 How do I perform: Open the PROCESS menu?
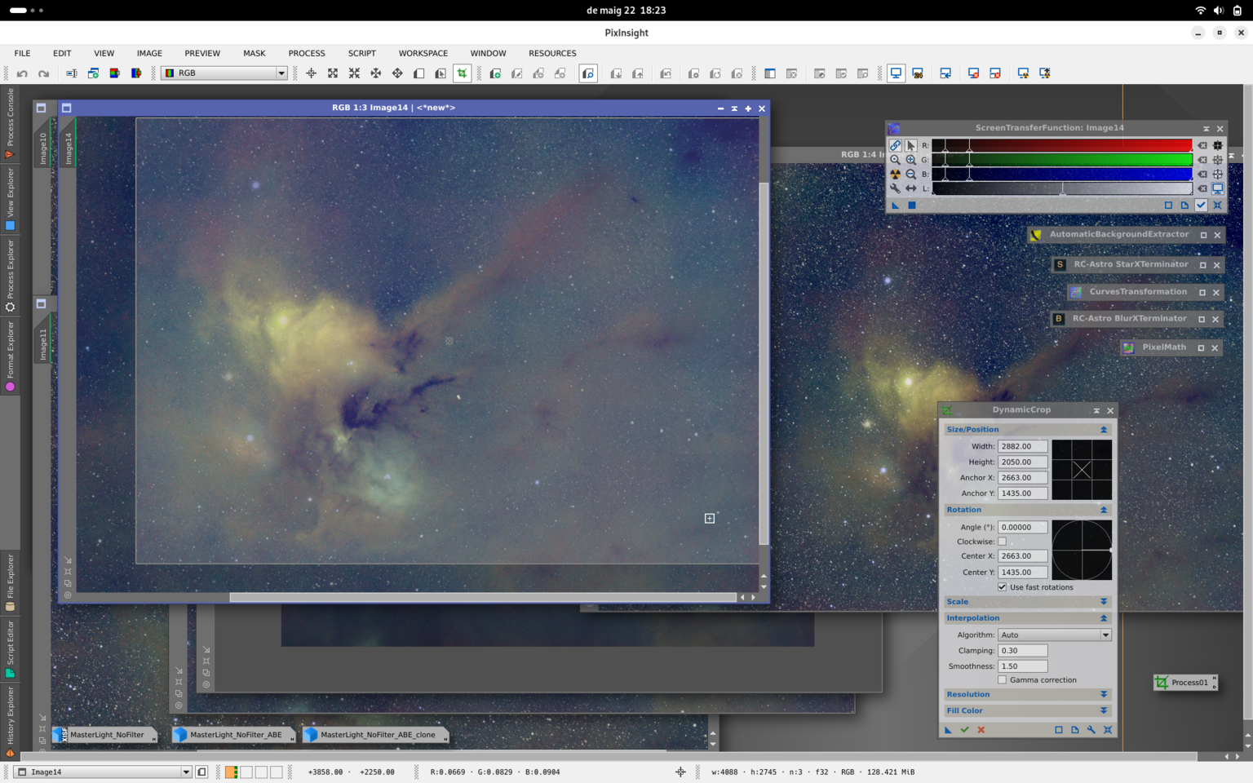tap(307, 53)
